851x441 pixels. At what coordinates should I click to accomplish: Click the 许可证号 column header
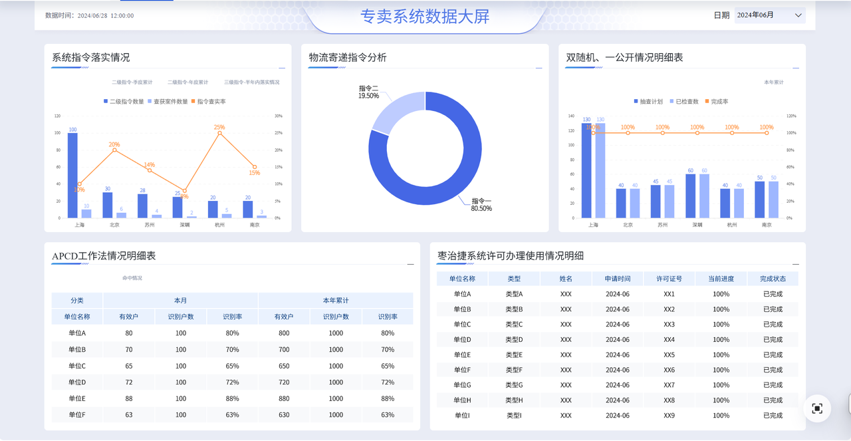669,279
